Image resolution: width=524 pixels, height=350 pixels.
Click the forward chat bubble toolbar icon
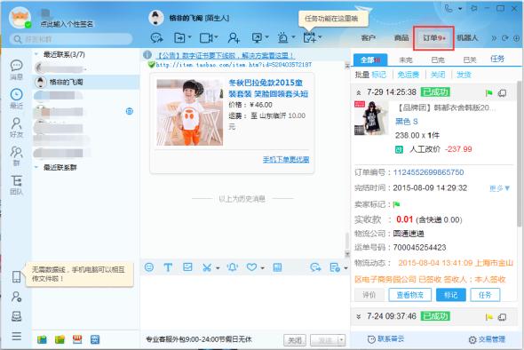click(156, 38)
